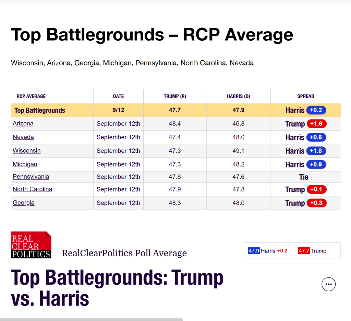Click the blue 47.9 Harris legend badge
Viewport: 351px width, 321px height.
pyautogui.click(x=254, y=251)
